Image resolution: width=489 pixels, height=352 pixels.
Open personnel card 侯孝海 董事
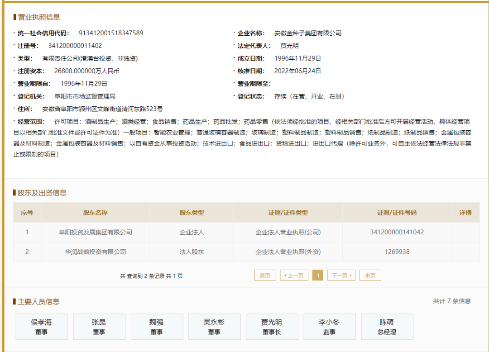pos(42,327)
